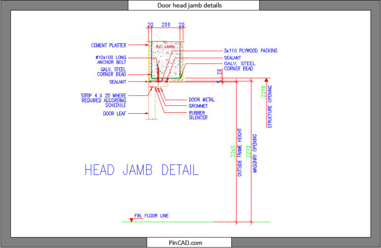
Task: Select the CEMENT PLASTER label
Action: (x=109, y=45)
